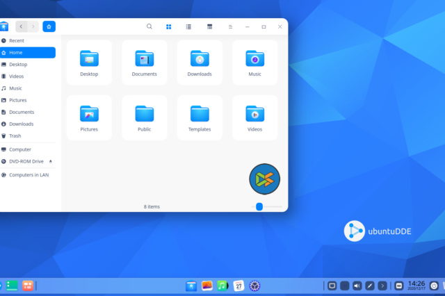
Task: Select Computers in LAN sidebar entry
Action: pyautogui.click(x=29, y=175)
